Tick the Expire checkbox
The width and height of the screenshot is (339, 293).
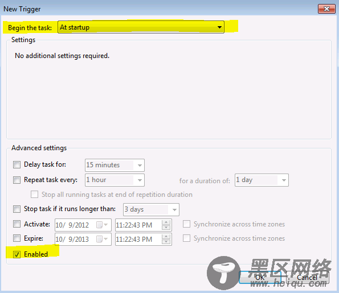coord(17,238)
